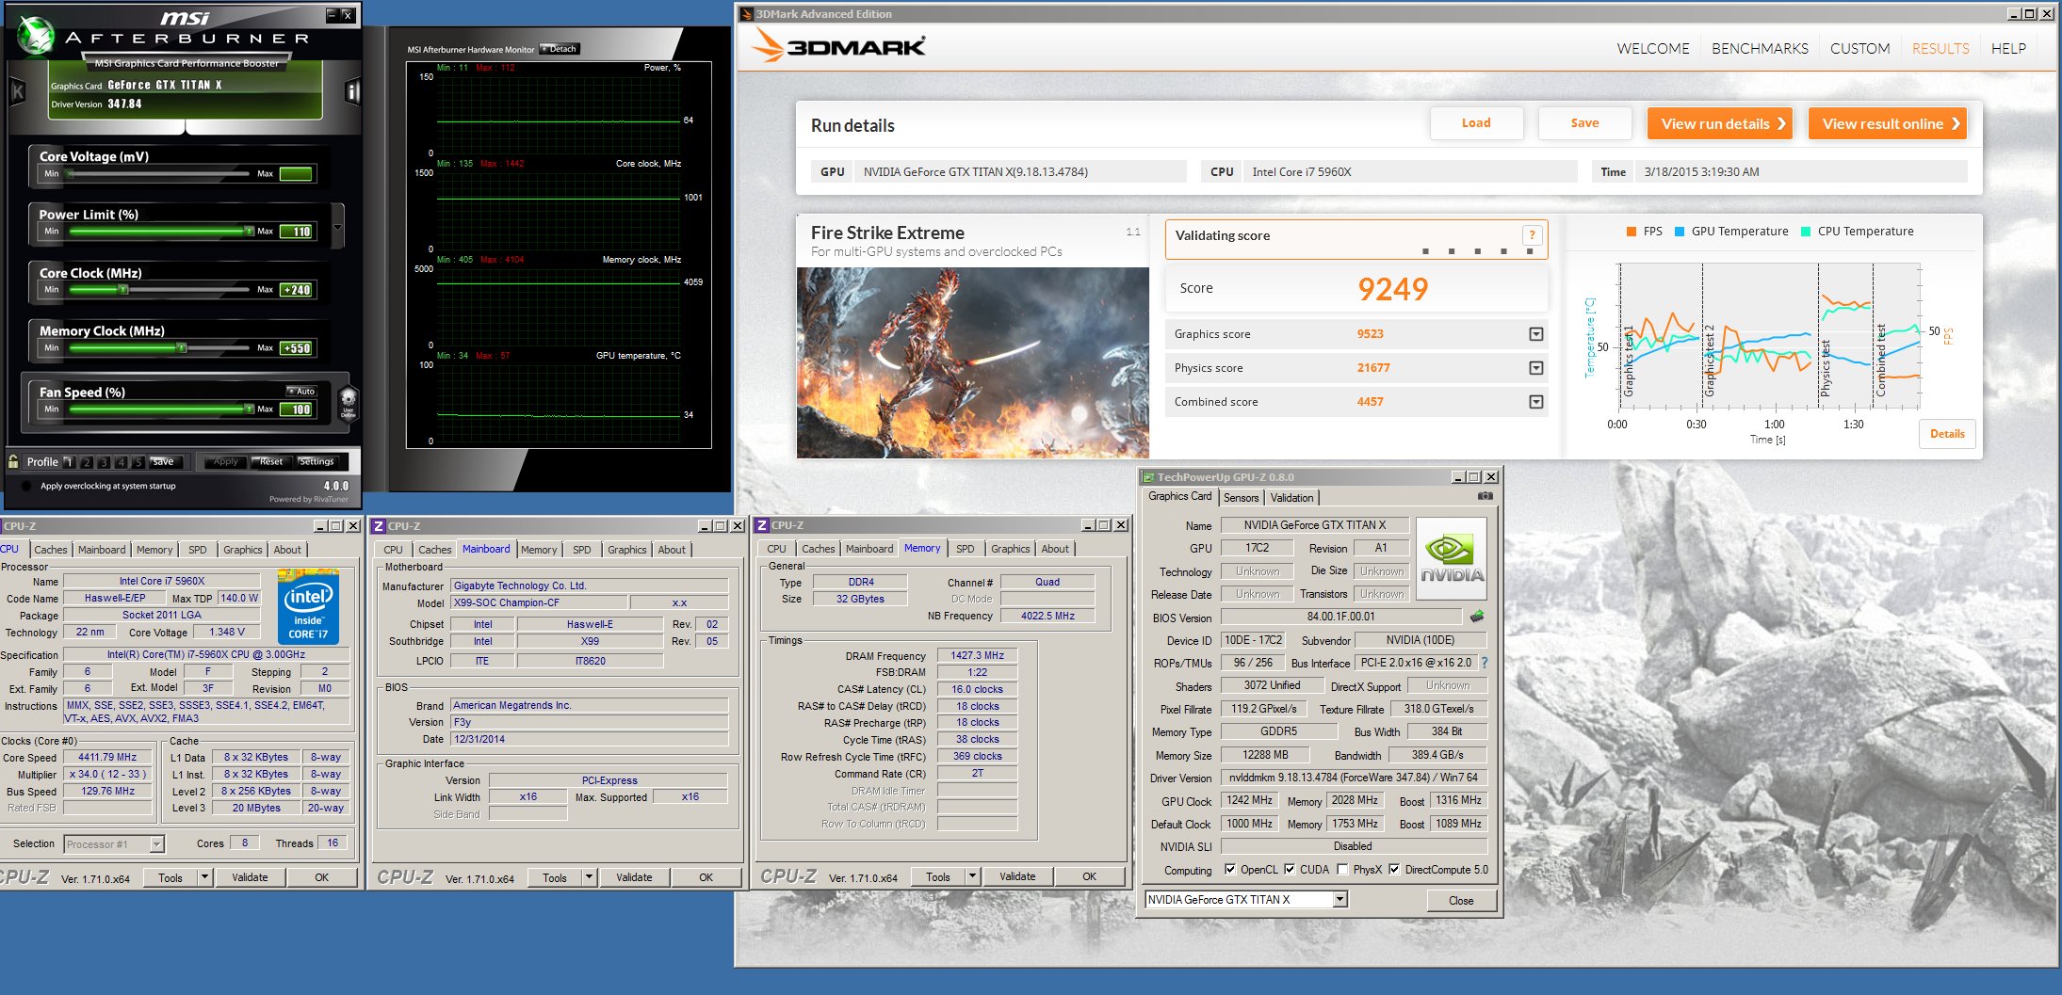2062x995 pixels.
Task: Click the 3DMark title bar app icon
Action: pyautogui.click(x=746, y=14)
